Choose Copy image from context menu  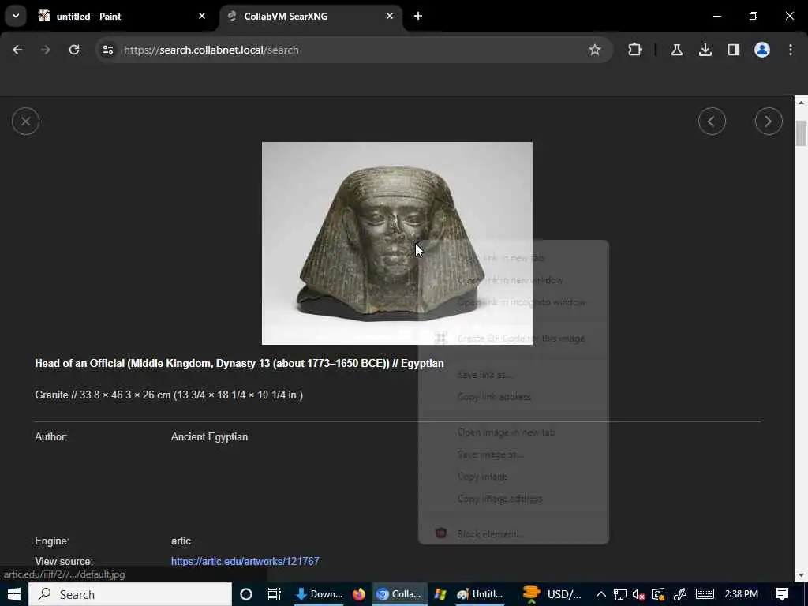point(513,477)
